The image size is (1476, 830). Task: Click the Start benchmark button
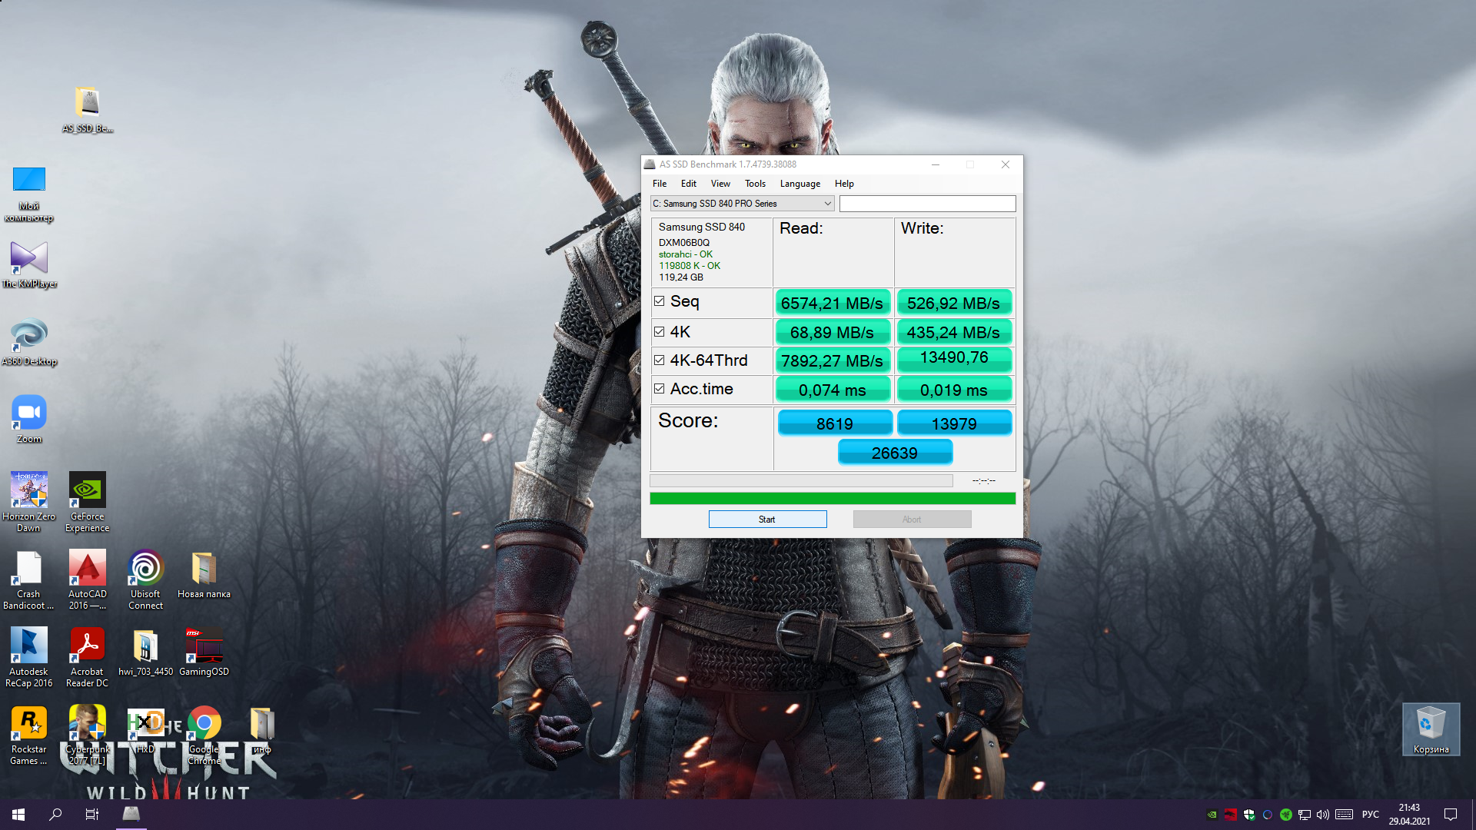click(x=768, y=520)
